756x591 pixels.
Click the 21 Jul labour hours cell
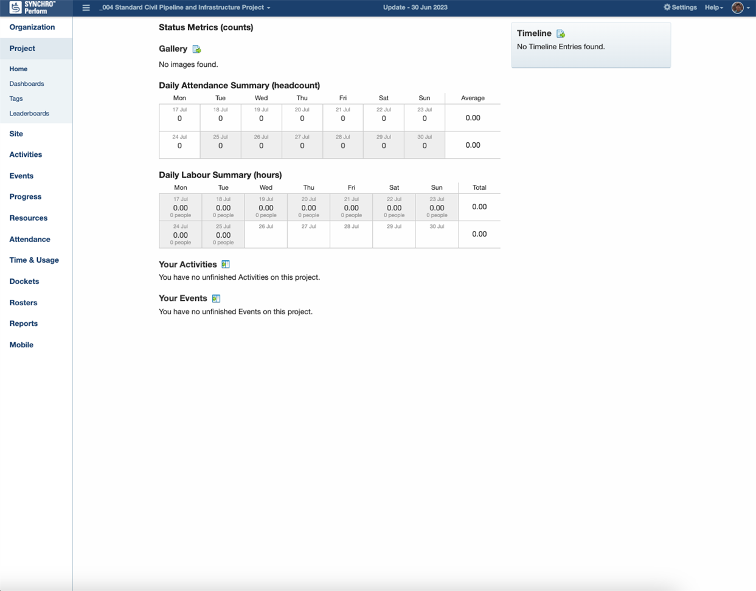coord(352,207)
